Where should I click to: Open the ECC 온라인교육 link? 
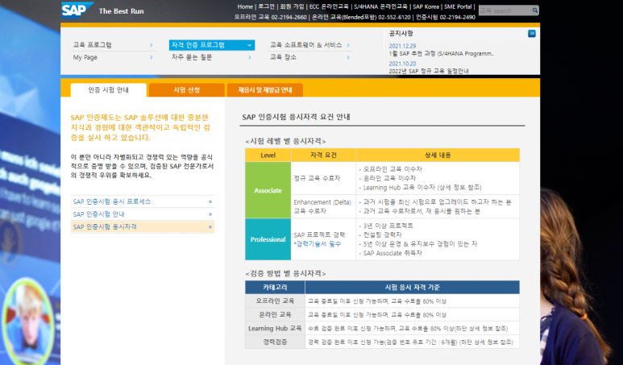coord(329,6)
